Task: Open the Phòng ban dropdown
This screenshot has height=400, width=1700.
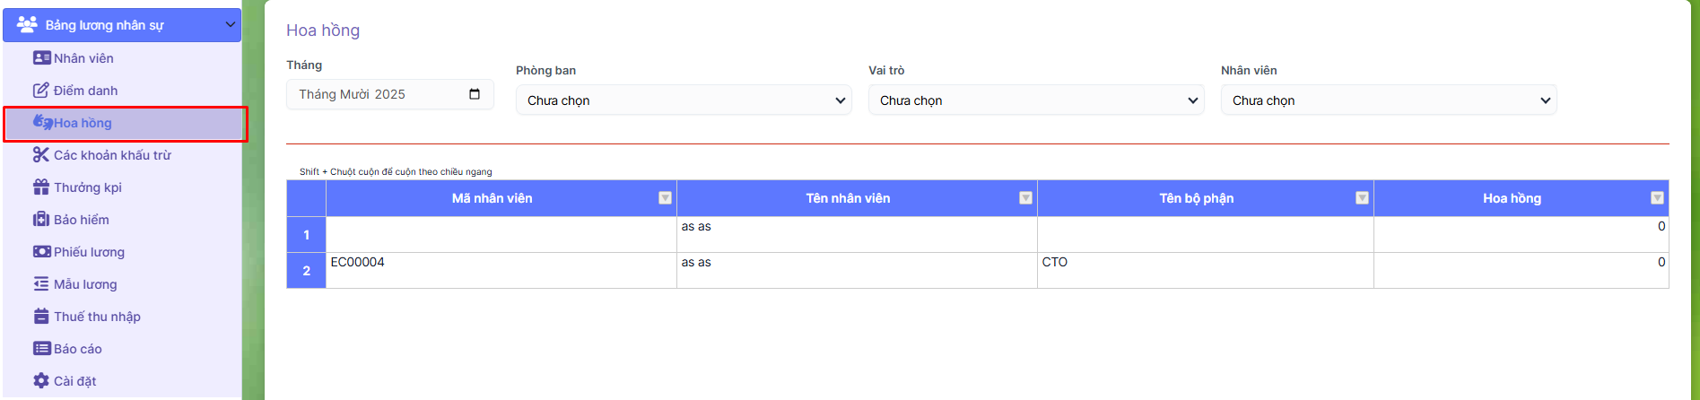Action: click(x=683, y=100)
